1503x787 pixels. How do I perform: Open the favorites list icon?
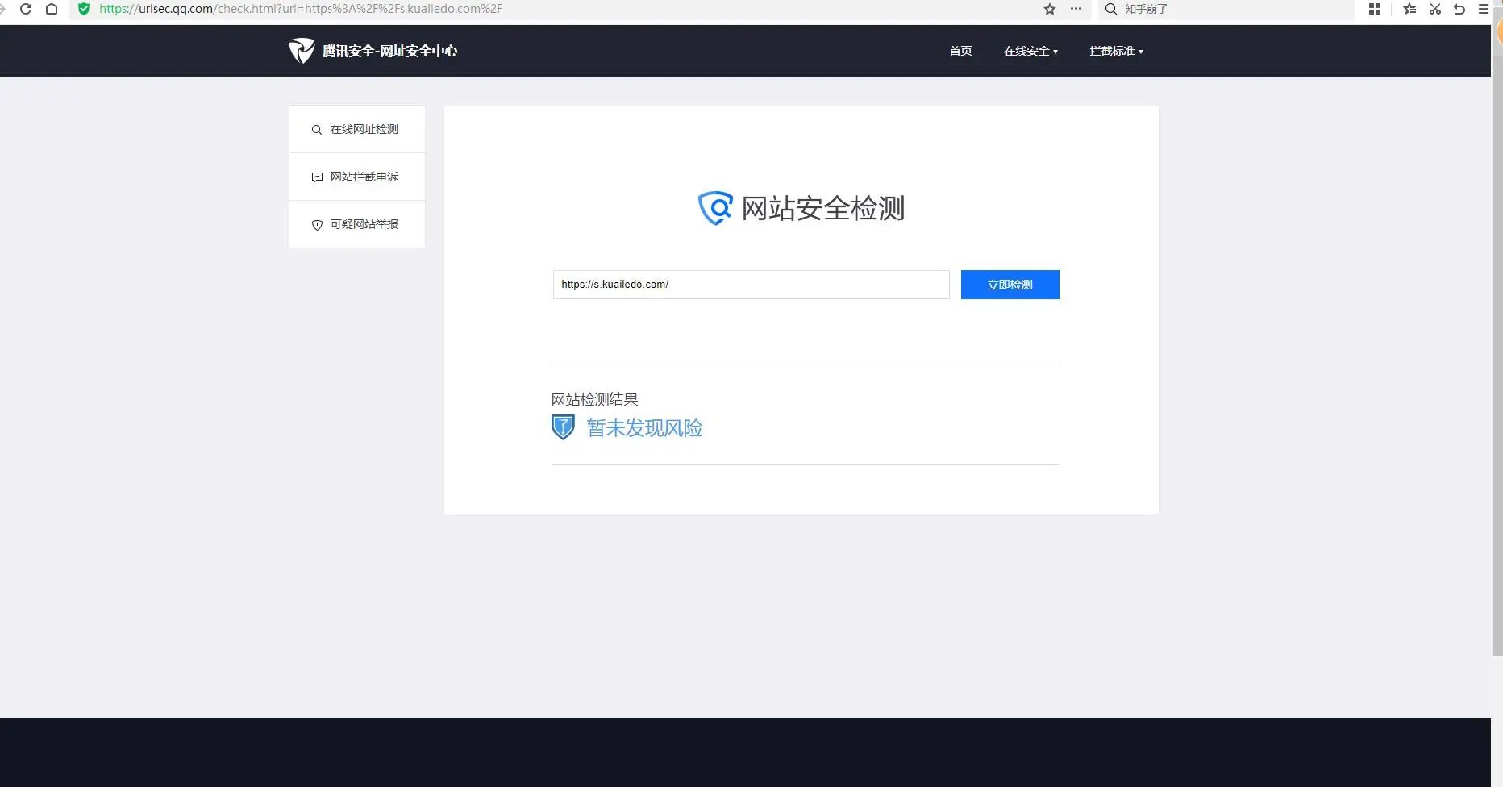1409,9
